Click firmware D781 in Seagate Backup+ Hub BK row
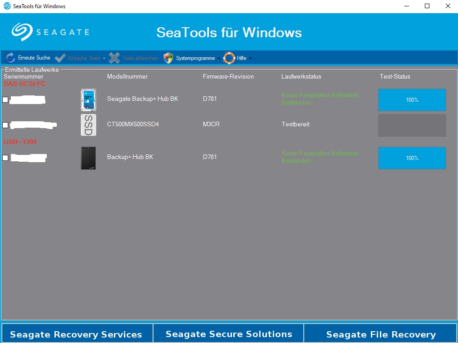This screenshot has width=458, height=343. tap(210, 99)
